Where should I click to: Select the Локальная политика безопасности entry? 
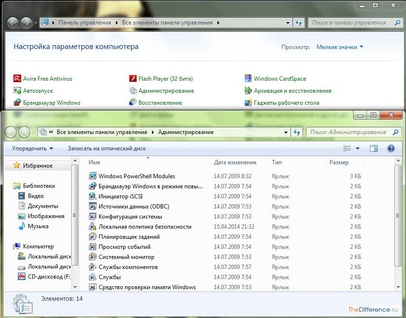click(145, 227)
